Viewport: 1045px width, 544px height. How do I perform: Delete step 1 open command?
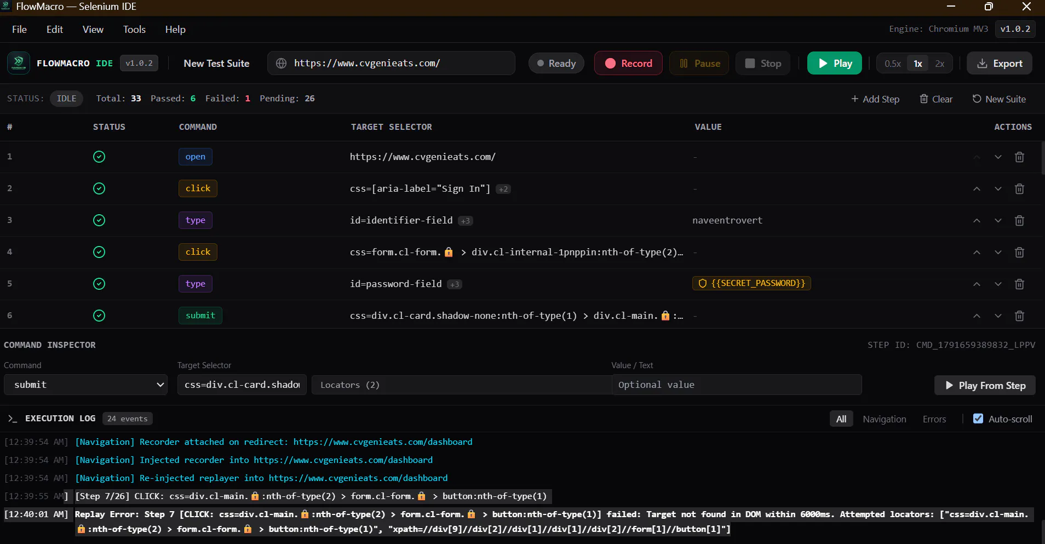[1019, 157]
